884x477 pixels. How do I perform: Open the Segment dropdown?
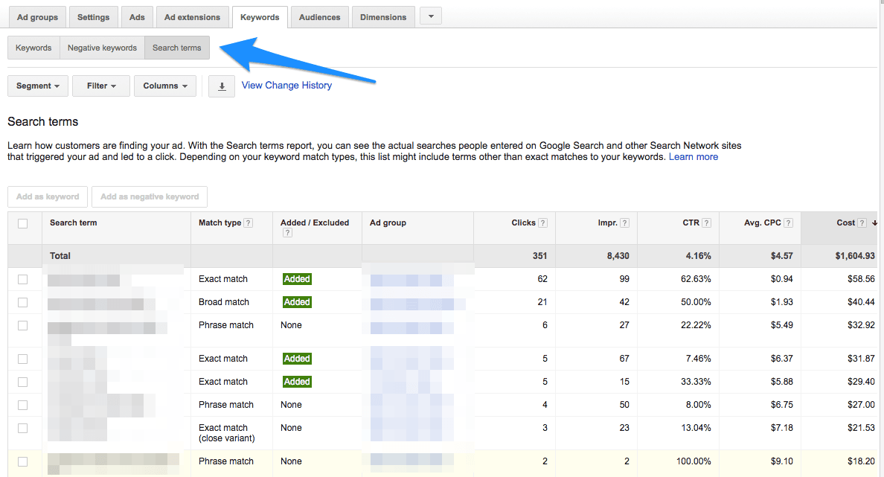pos(38,86)
